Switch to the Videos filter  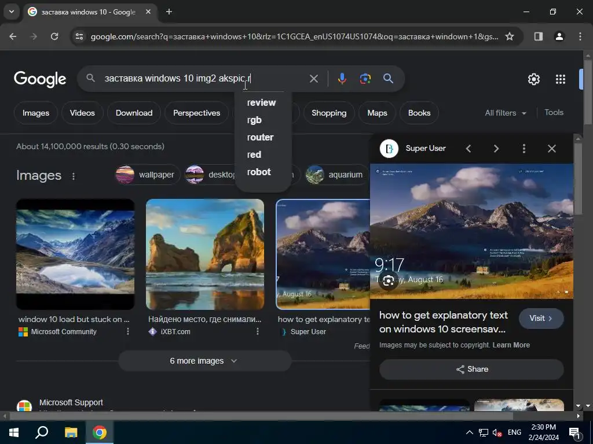pyautogui.click(x=82, y=113)
